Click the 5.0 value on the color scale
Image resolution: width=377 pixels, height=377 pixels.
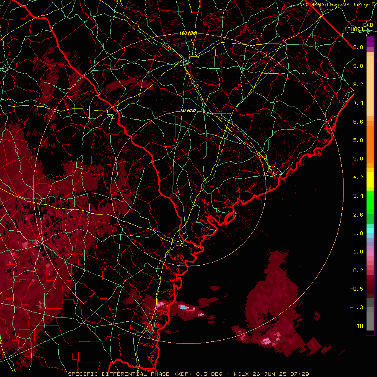[x=358, y=159]
